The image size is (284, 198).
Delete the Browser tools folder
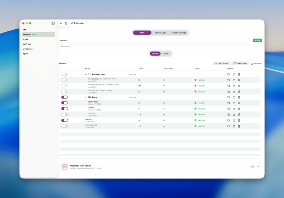(239, 74)
